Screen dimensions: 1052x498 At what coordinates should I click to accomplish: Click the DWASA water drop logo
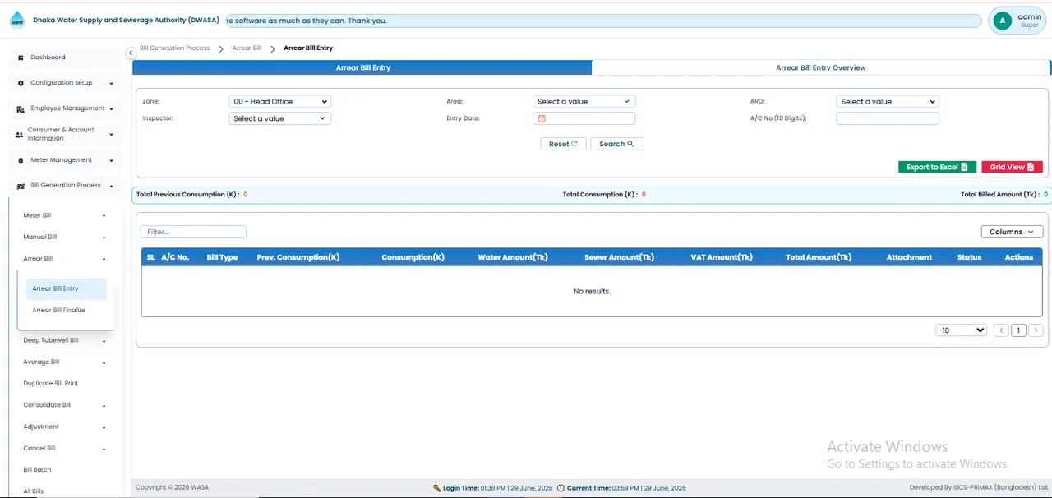pyautogui.click(x=16, y=21)
